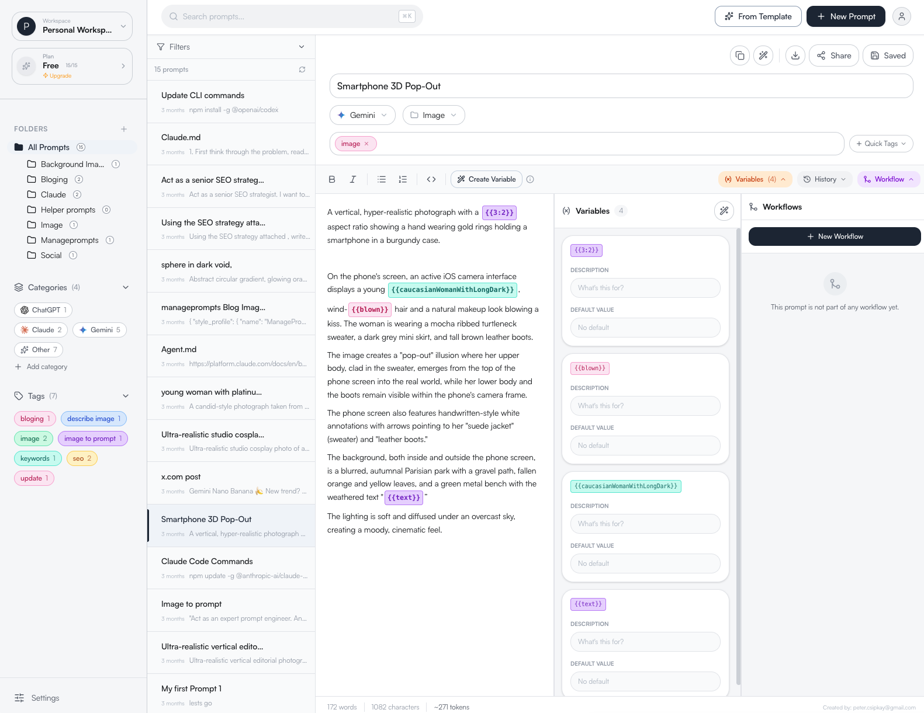Click the Share button
The image size is (924, 713).
[834, 55]
